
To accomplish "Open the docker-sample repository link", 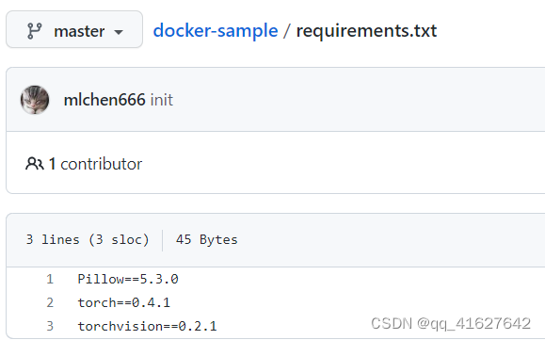I will pyautogui.click(x=216, y=30).
